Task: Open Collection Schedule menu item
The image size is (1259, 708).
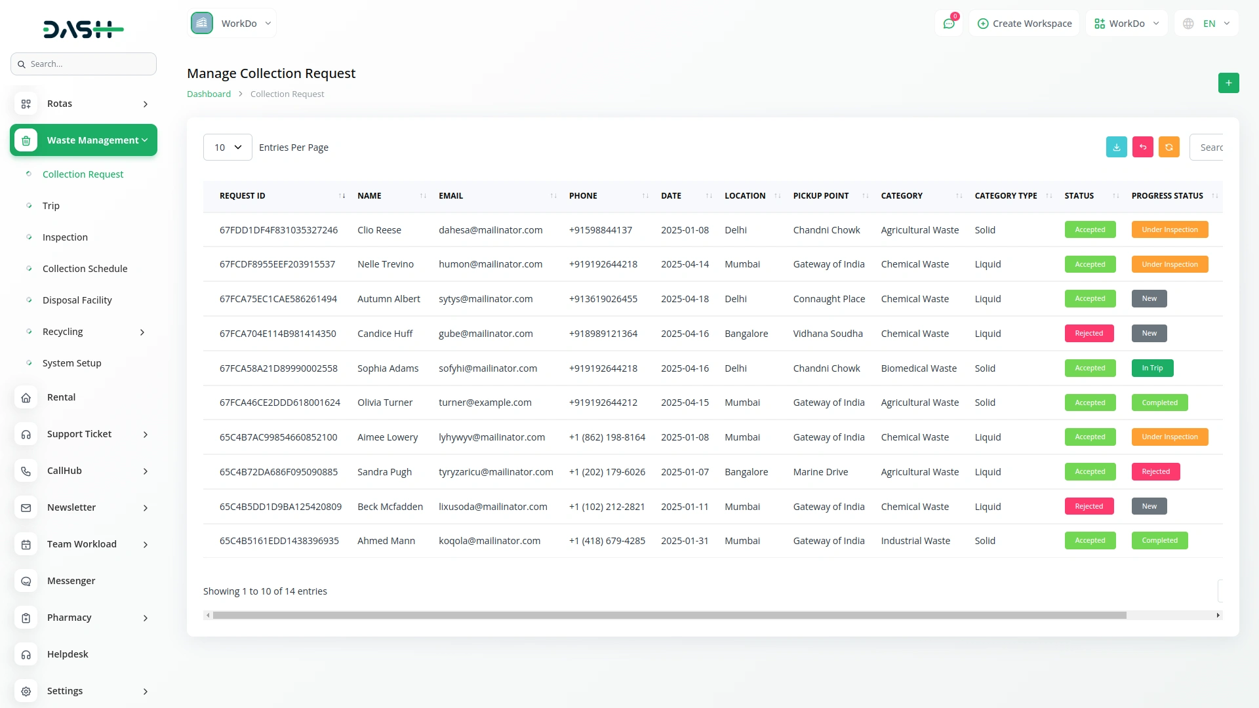Action: pyautogui.click(x=85, y=269)
